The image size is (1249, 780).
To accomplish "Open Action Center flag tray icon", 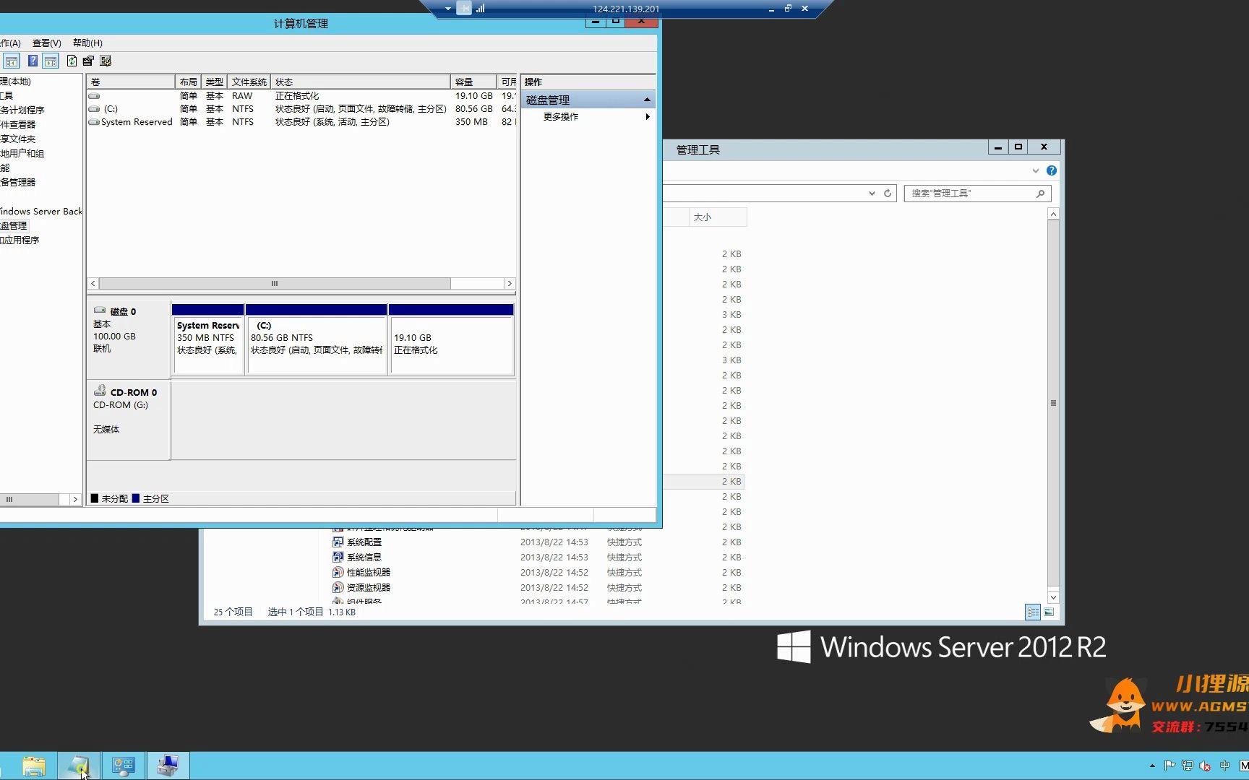I will click(x=1169, y=766).
